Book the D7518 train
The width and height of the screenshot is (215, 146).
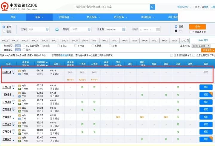pyautogui.click(x=206, y=110)
